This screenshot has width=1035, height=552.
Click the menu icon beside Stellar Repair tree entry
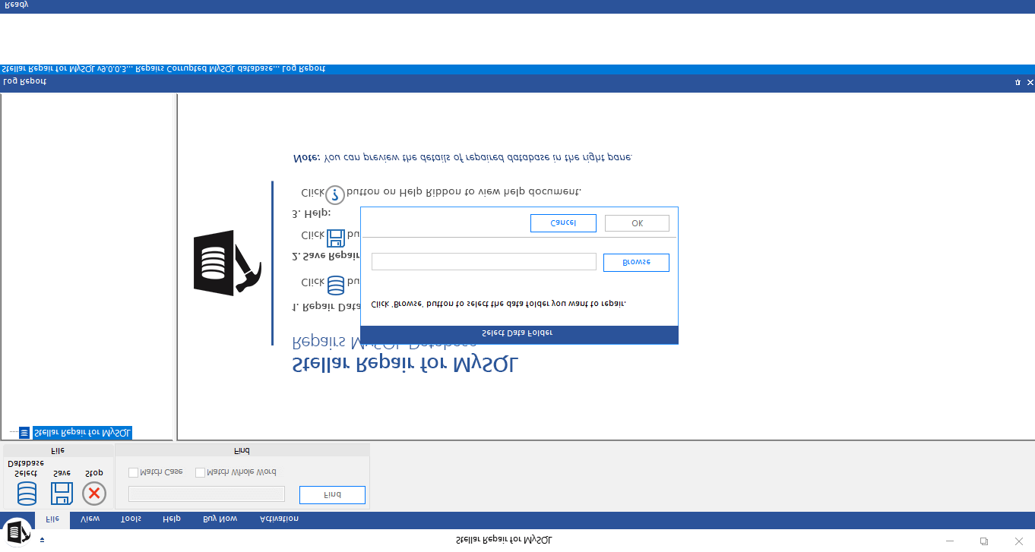tap(24, 432)
